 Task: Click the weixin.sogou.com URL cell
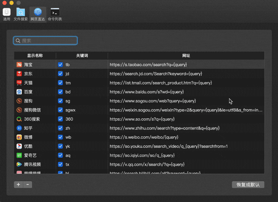(x=186, y=110)
